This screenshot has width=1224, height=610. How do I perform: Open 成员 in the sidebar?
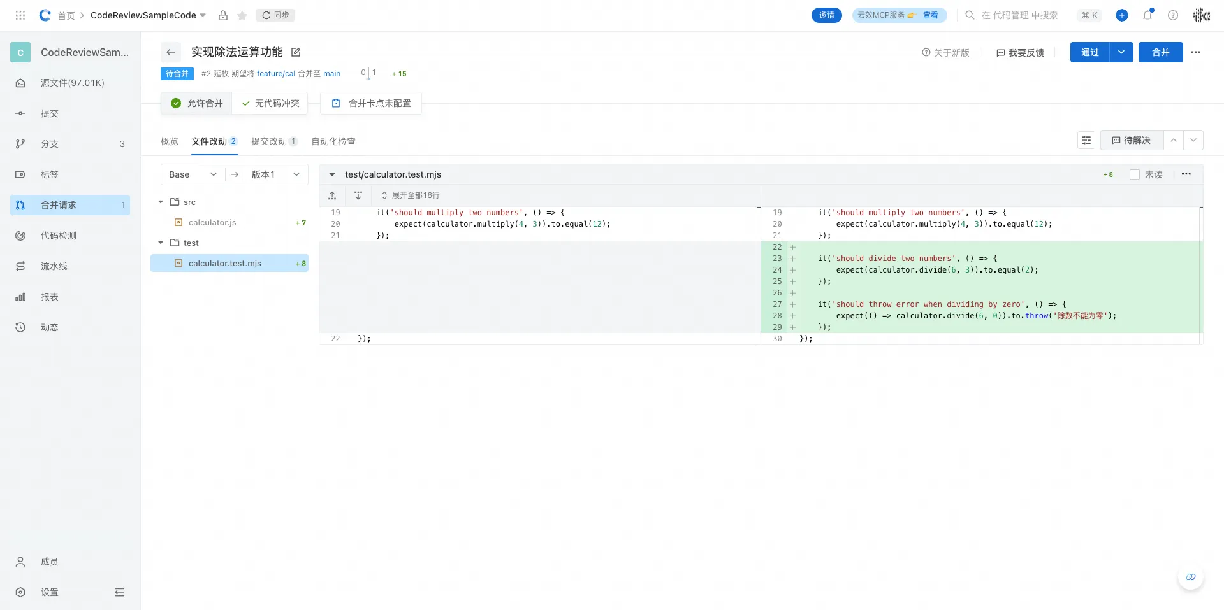[70, 562]
